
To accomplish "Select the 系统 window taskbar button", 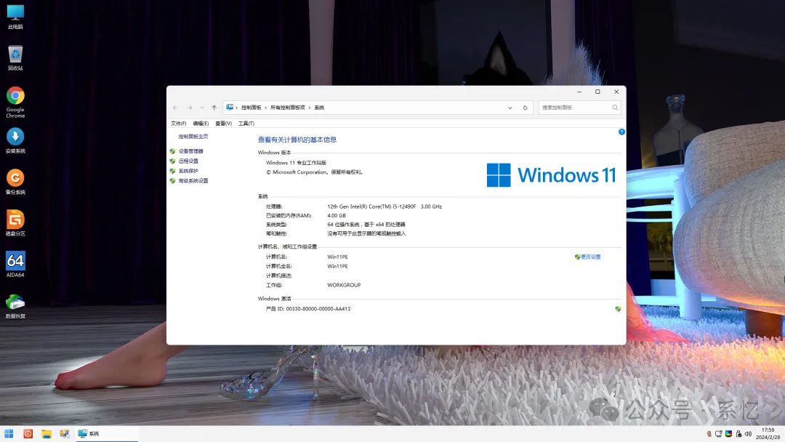I will [x=107, y=433].
